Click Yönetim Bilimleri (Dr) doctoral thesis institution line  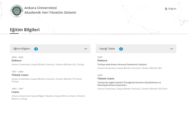point(130,68)
